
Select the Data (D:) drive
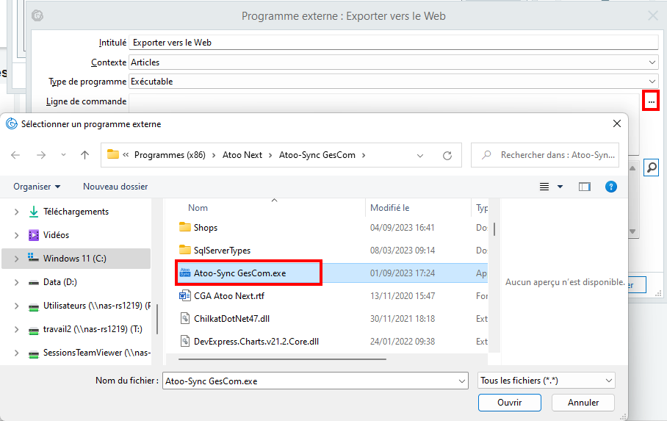[x=60, y=282]
